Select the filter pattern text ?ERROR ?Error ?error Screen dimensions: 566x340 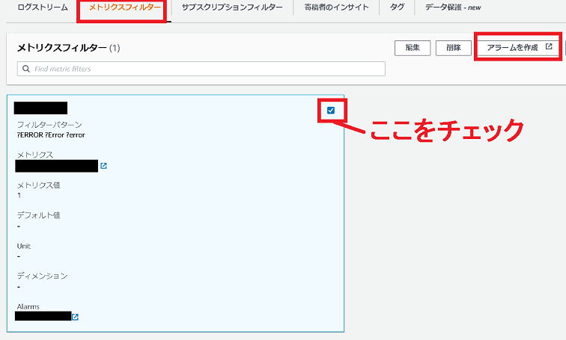tap(51, 135)
